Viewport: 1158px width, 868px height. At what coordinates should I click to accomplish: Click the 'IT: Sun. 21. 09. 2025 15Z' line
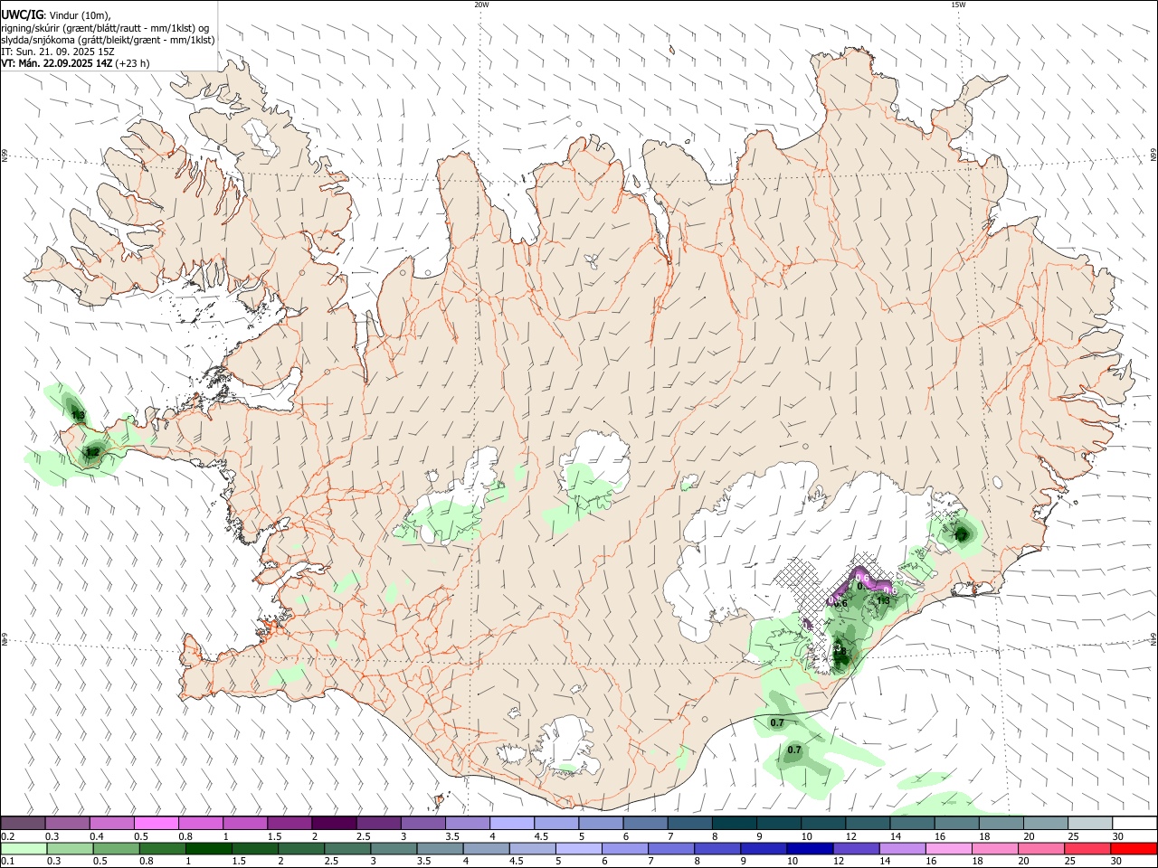pos(58,52)
